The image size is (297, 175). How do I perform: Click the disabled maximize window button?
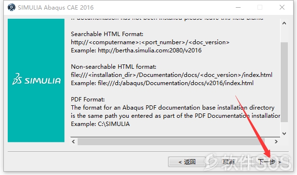click(x=260, y=7)
